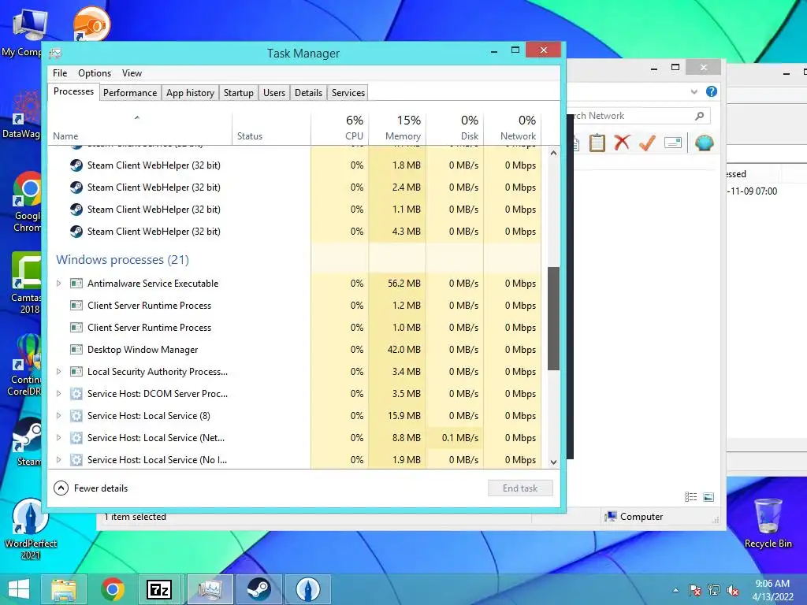Click Paste clipboard icon in Explorer window

tap(597, 143)
